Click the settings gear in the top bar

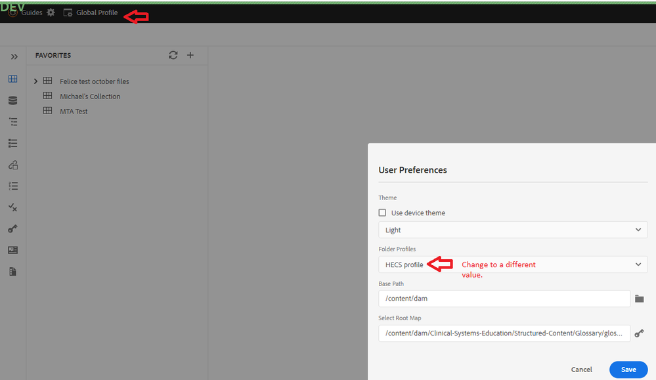pos(51,12)
